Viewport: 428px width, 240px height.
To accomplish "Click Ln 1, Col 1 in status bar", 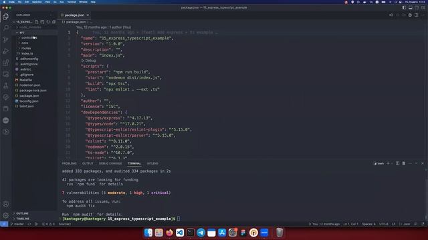I will (350, 224).
